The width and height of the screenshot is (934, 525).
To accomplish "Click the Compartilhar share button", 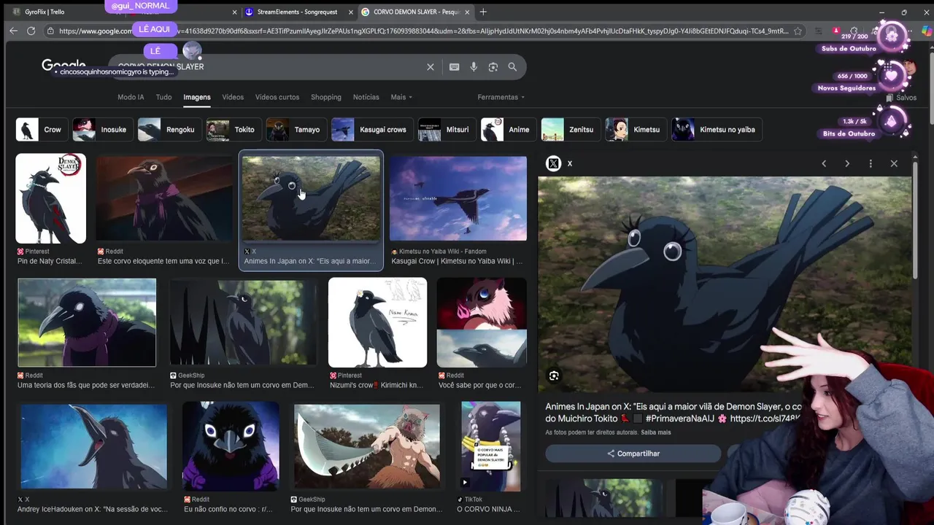I will [633, 454].
